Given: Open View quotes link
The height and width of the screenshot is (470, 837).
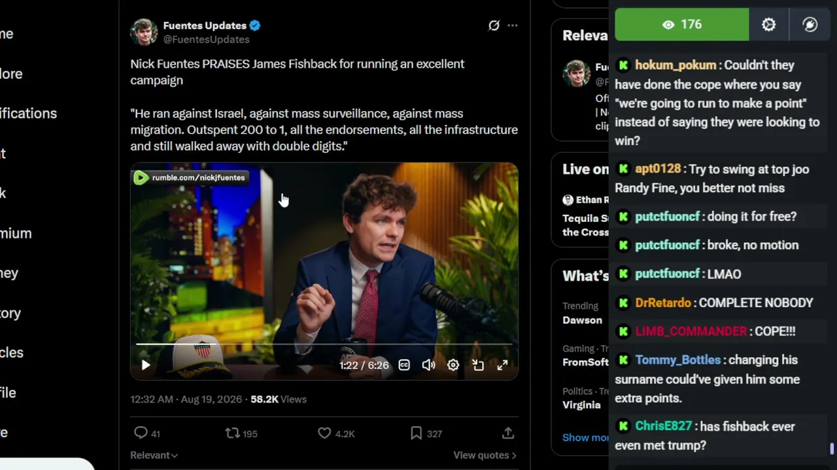Looking at the screenshot, I should coord(485,455).
